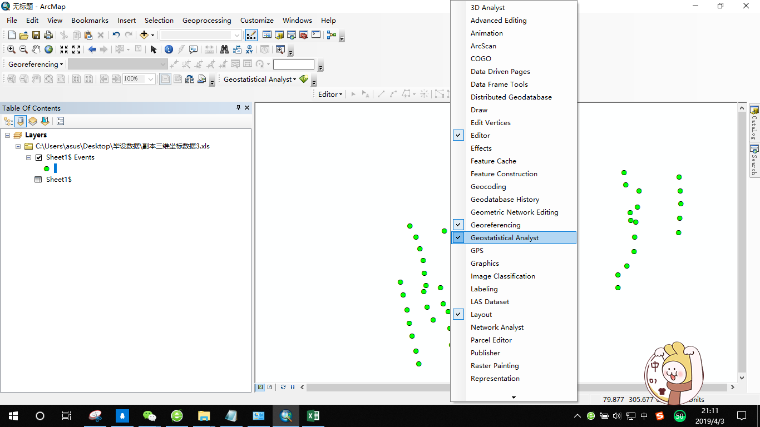Image resolution: width=760 pixels, height=427 pixels.
Task: Uncheck the Sheet1$ Events layer visibility
Action: [38, 157]
